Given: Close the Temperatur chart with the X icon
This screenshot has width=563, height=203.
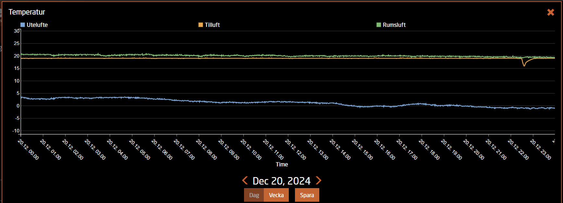Looking at the screenshot, I should pos(550,12).
